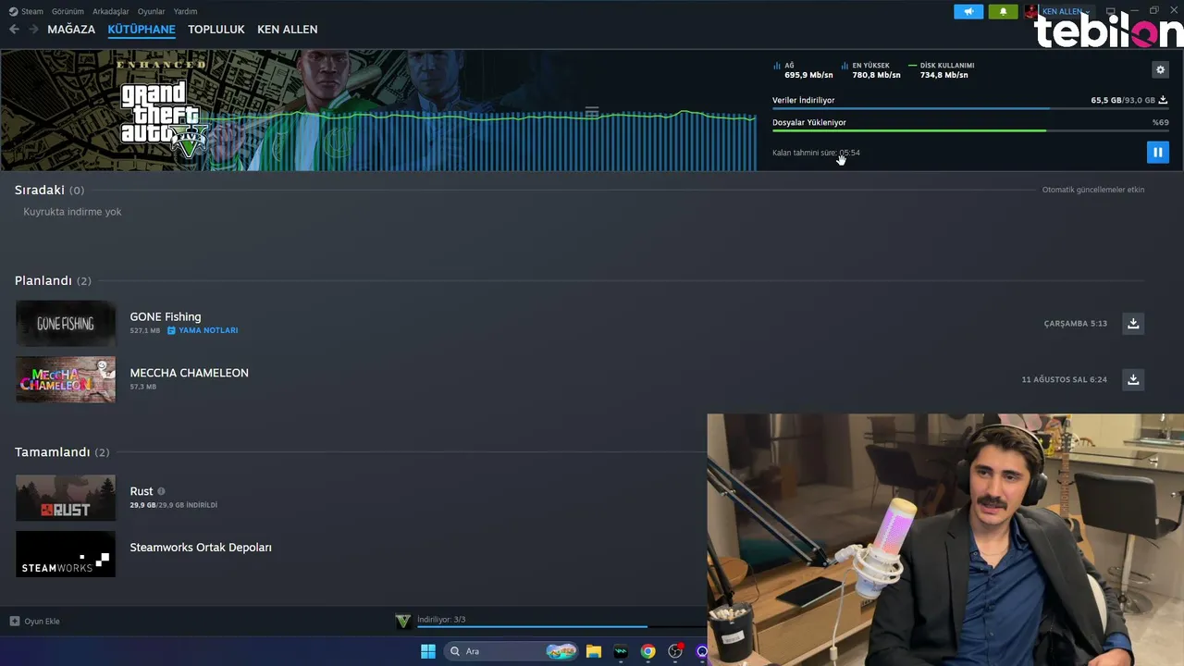Viewport: 1184px width, 666px height.
Task: Open the Yardım menu
Action: (185, 11)
